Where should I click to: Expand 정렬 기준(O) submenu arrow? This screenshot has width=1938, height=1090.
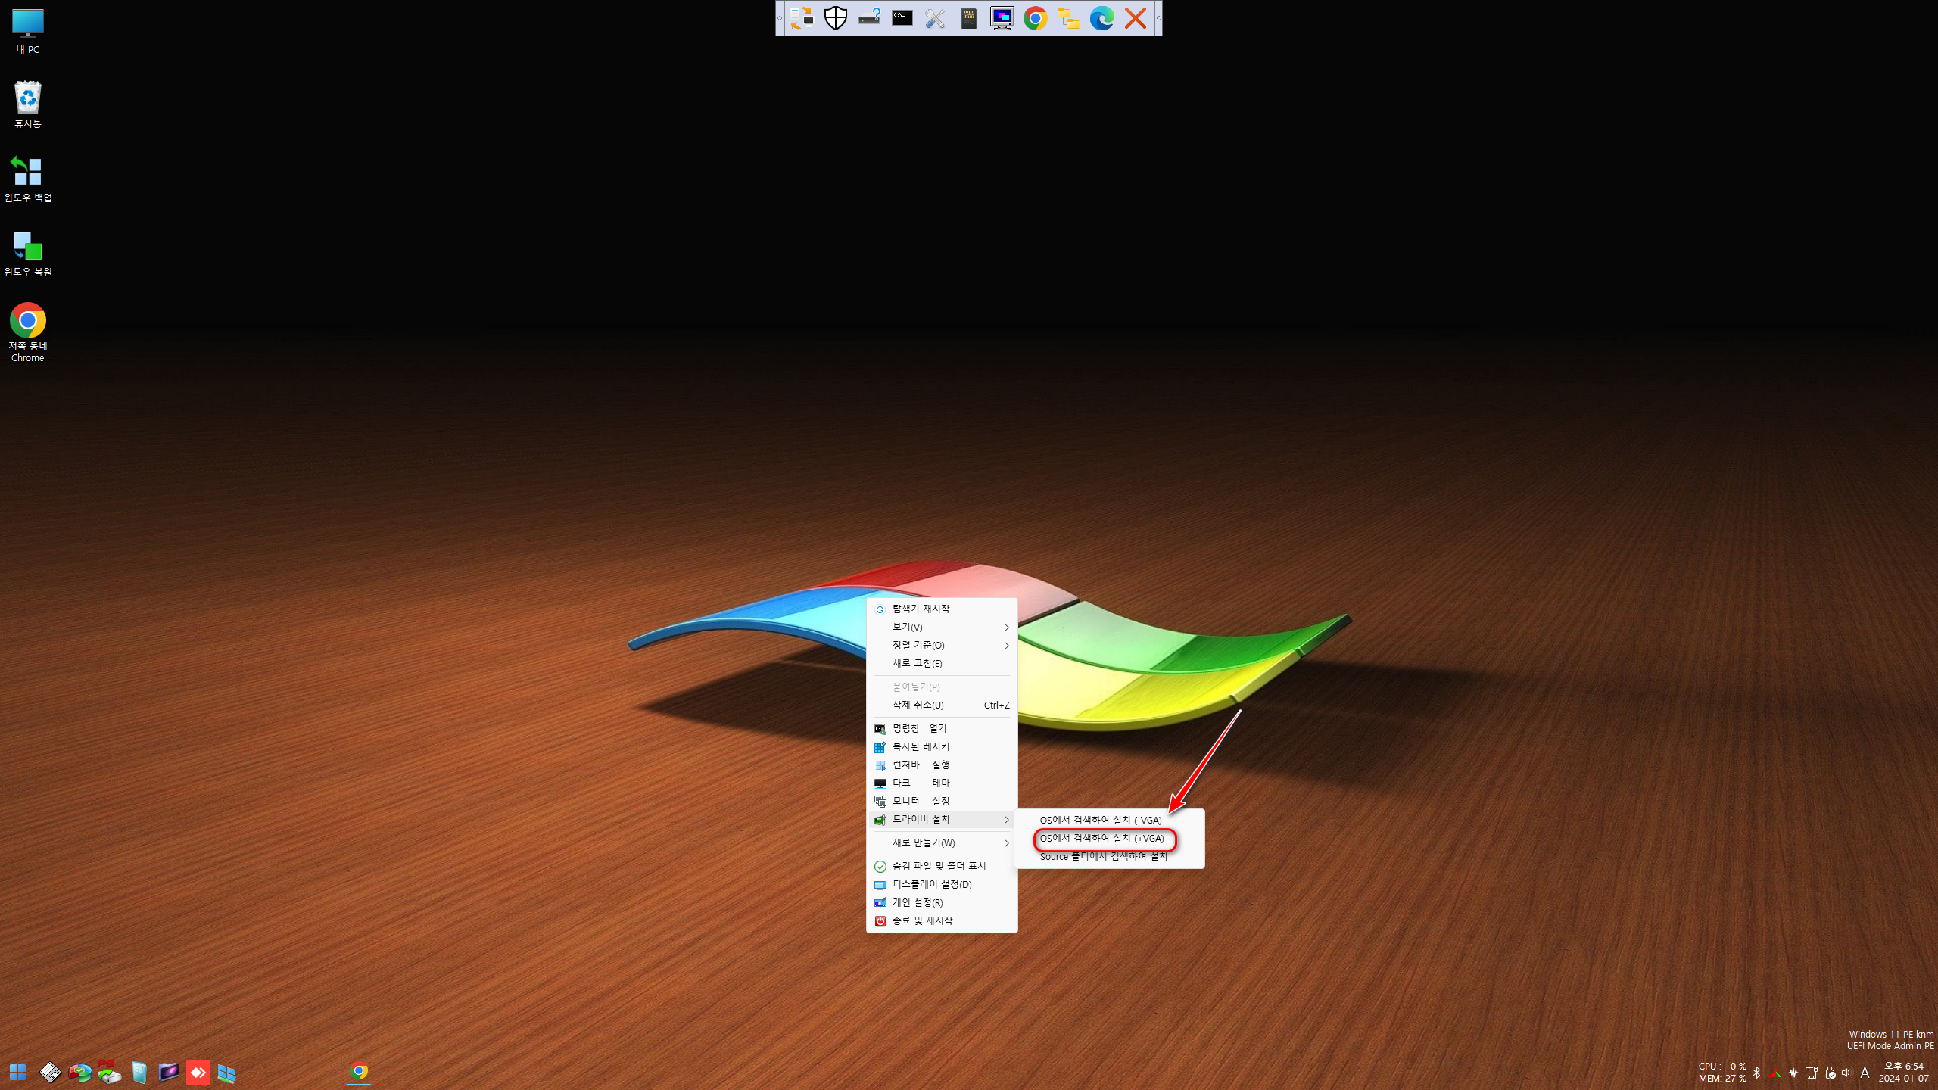tap(1008, 646)
